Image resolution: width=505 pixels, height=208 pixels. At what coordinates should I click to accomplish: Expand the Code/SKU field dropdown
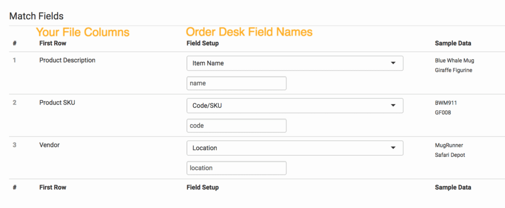(294, 105)
